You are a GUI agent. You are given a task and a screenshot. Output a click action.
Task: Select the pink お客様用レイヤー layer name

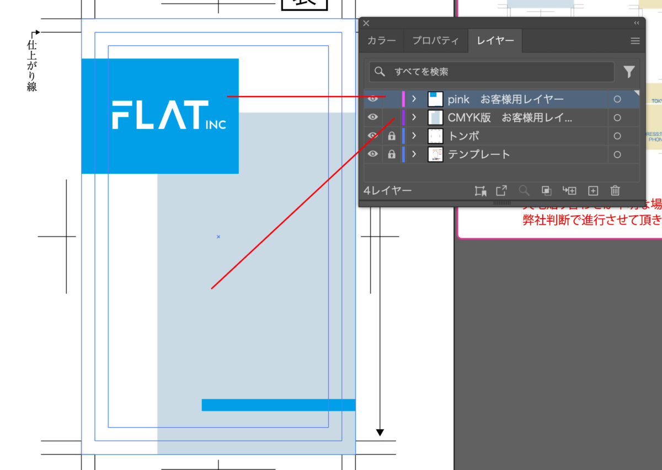pos(506,99)
